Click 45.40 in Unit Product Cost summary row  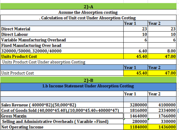(136, 73)
